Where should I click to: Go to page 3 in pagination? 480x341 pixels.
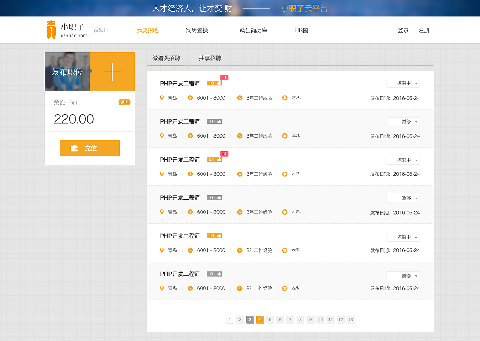coord(250,320)
